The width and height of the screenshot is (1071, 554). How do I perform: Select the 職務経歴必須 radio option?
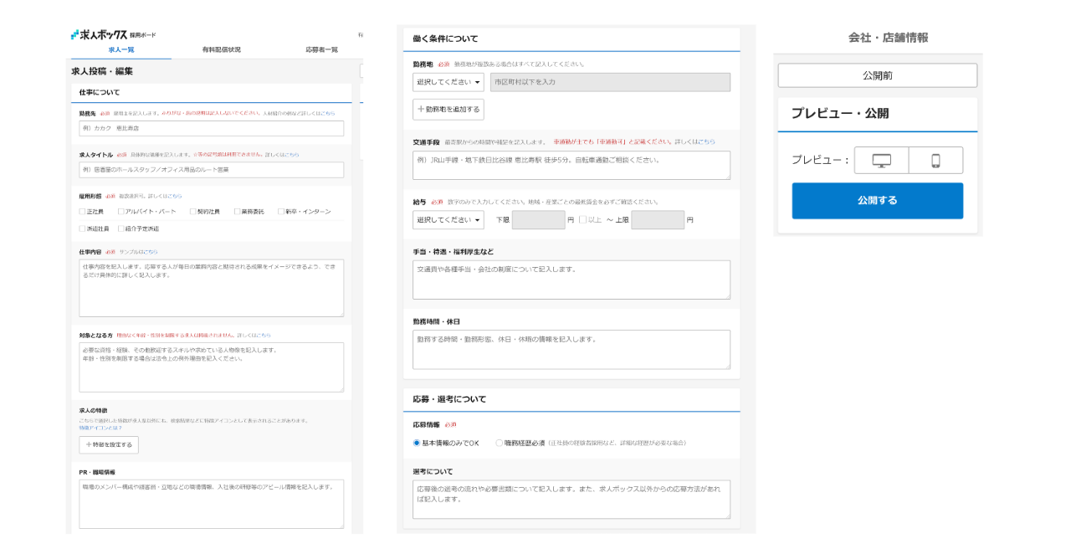coord(500,443)
